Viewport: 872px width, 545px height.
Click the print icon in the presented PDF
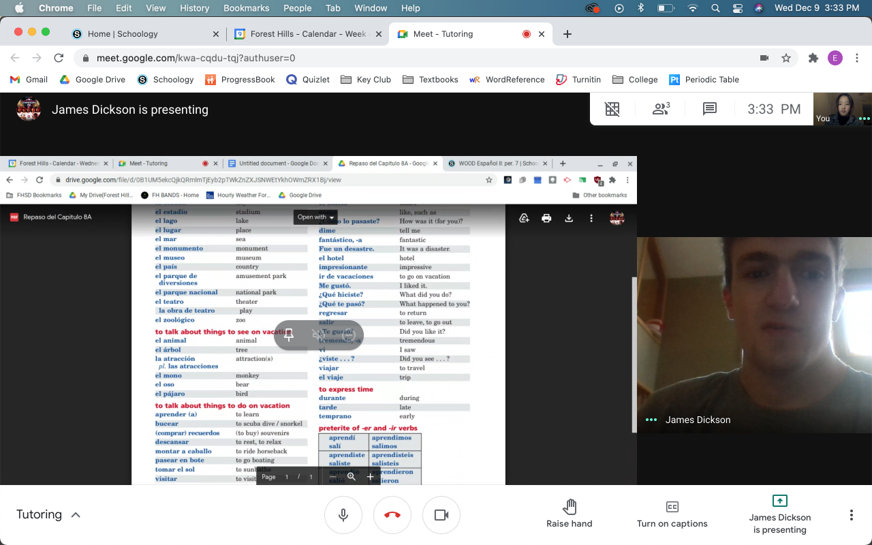546,218
